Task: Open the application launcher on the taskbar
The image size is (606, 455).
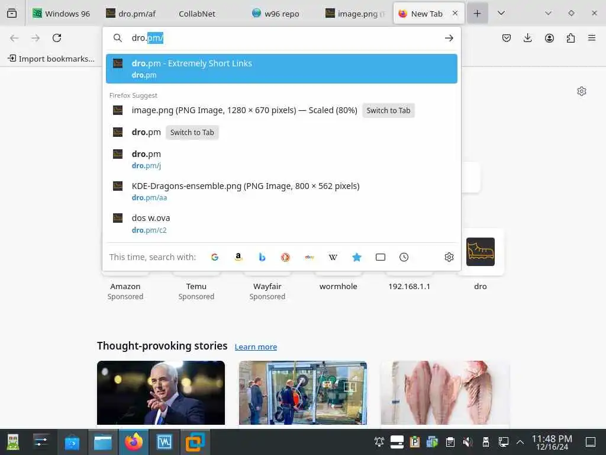Action: (x=13, y=442)
